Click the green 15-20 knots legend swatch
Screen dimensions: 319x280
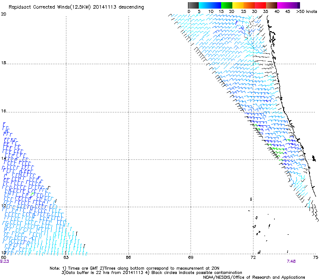point(227,6)
